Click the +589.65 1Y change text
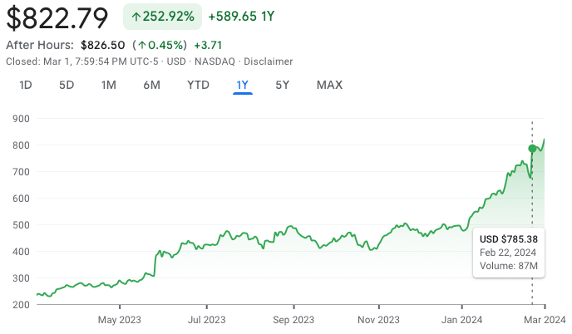 click(x=241, y=17)
